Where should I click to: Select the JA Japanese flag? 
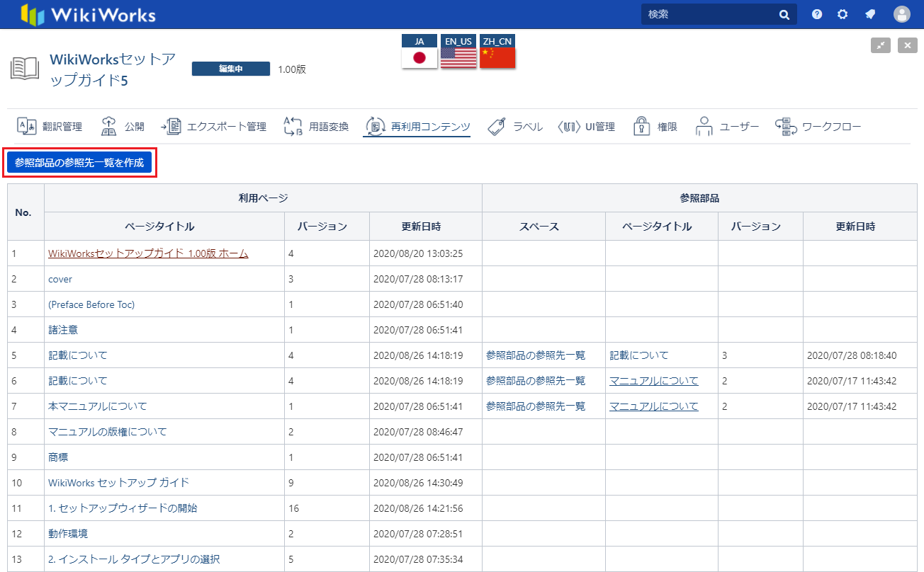tap(419, 57)
